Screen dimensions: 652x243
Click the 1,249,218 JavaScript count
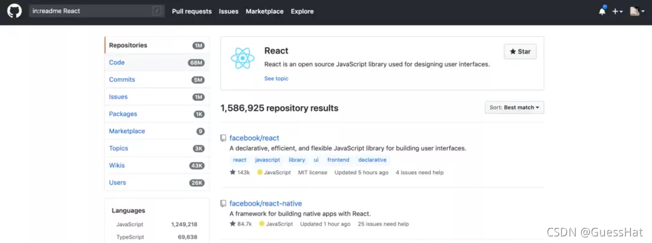[x=184, y=224]
